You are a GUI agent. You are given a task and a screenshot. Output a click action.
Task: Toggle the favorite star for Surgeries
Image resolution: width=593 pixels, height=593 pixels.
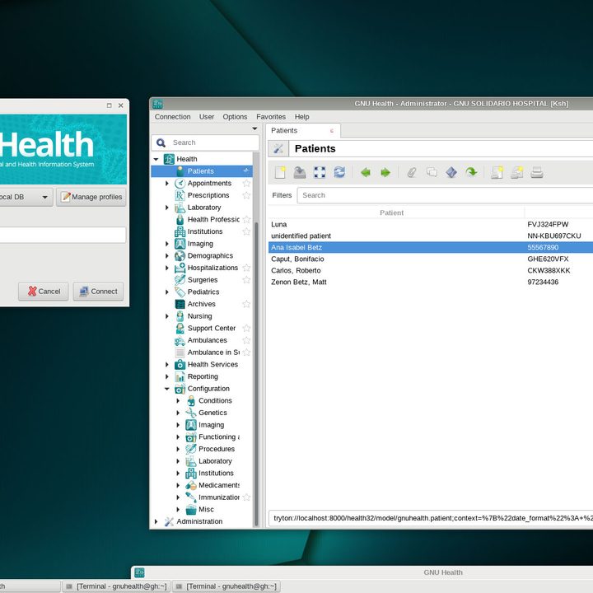click(x=246, y=280)
